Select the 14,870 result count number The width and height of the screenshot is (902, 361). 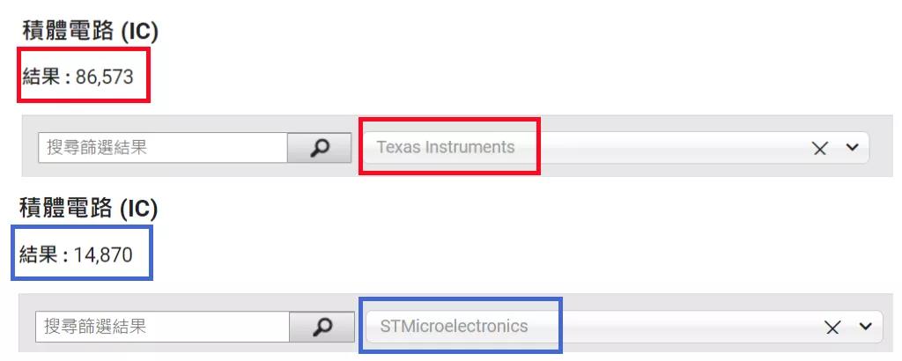103,254
